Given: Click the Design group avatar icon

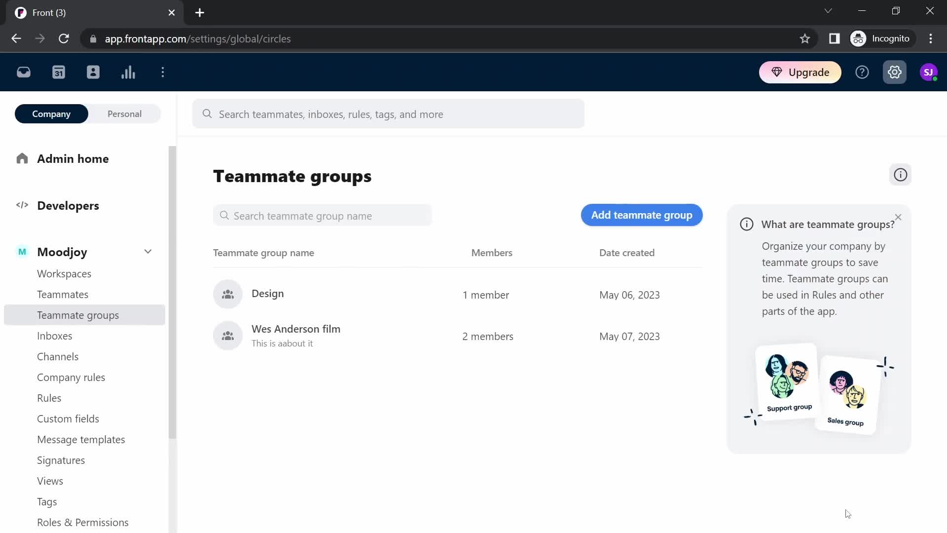Looking at the screenshot, I should pyautogui.click(x=228, y=295).
